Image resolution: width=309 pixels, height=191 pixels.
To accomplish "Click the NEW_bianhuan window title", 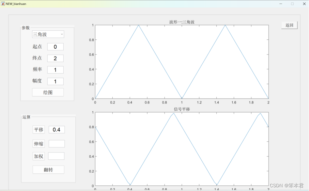I will (x=16, y=4).
